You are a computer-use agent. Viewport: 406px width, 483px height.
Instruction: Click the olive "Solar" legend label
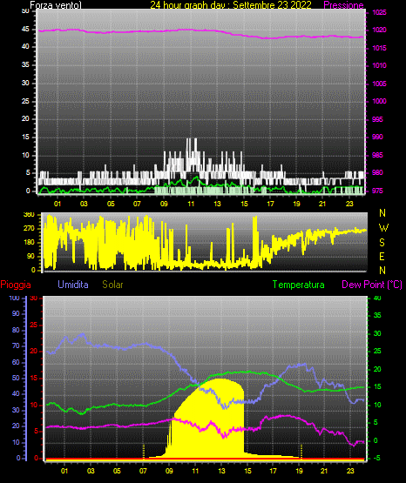(112, 285)
